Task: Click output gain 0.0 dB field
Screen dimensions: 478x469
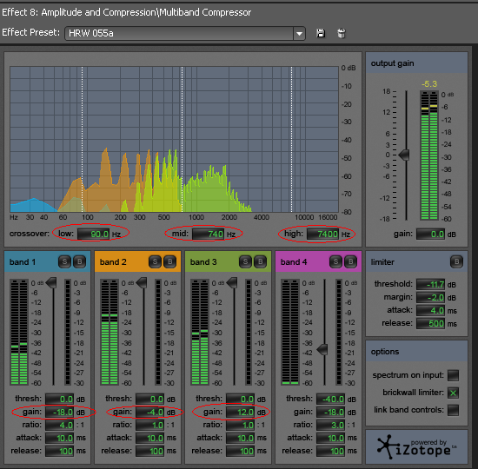Action: point(430,234)
